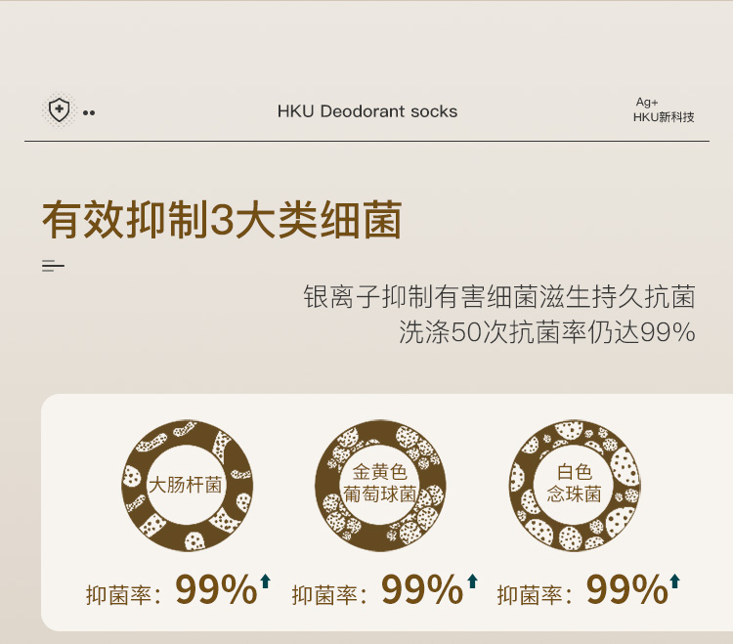Viewport: 733px width, 644px height.
Task: Click the 银离子抑制有害细菌滋生持久抗菌 text line
Action: pos(499,296)
